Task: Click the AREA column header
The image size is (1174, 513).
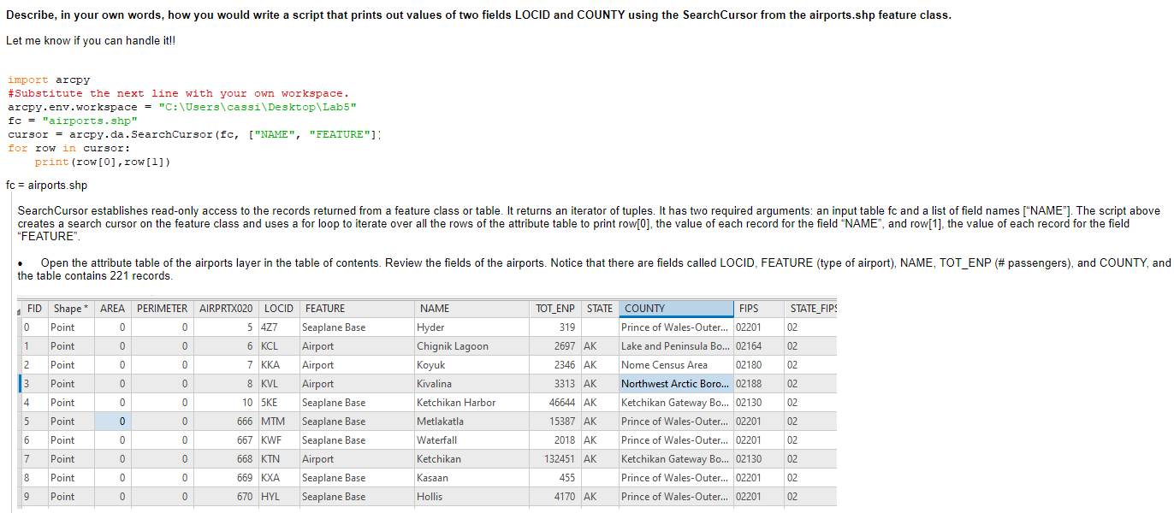Action: pos(112,309)
